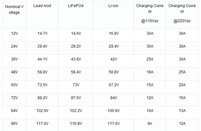Viewport: 201px width, 131px height.
Task: Click the Charging Current @220Vac header
Action: coord(182,15)
